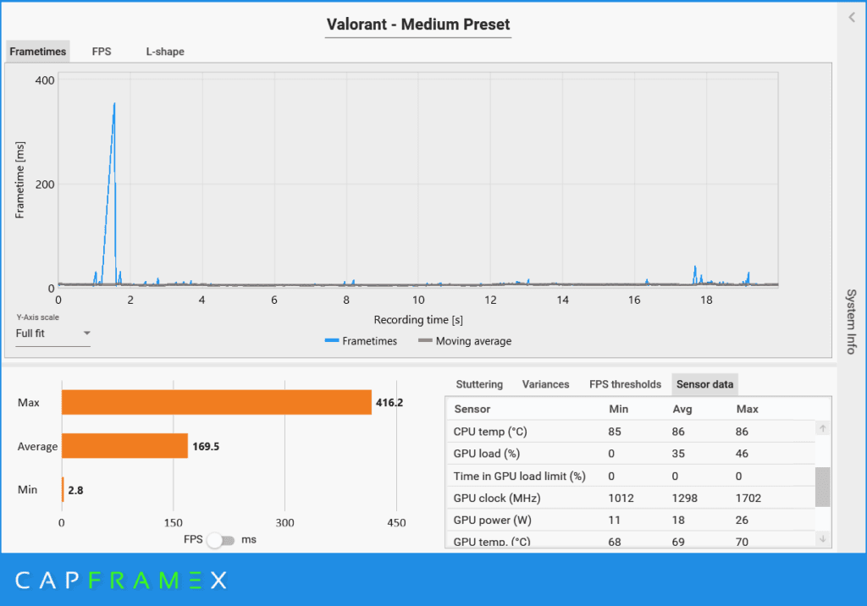Click the Valorant - Medium Preset title
The width and height of the screenshot is (867, 606).
[x=418, y=25]
